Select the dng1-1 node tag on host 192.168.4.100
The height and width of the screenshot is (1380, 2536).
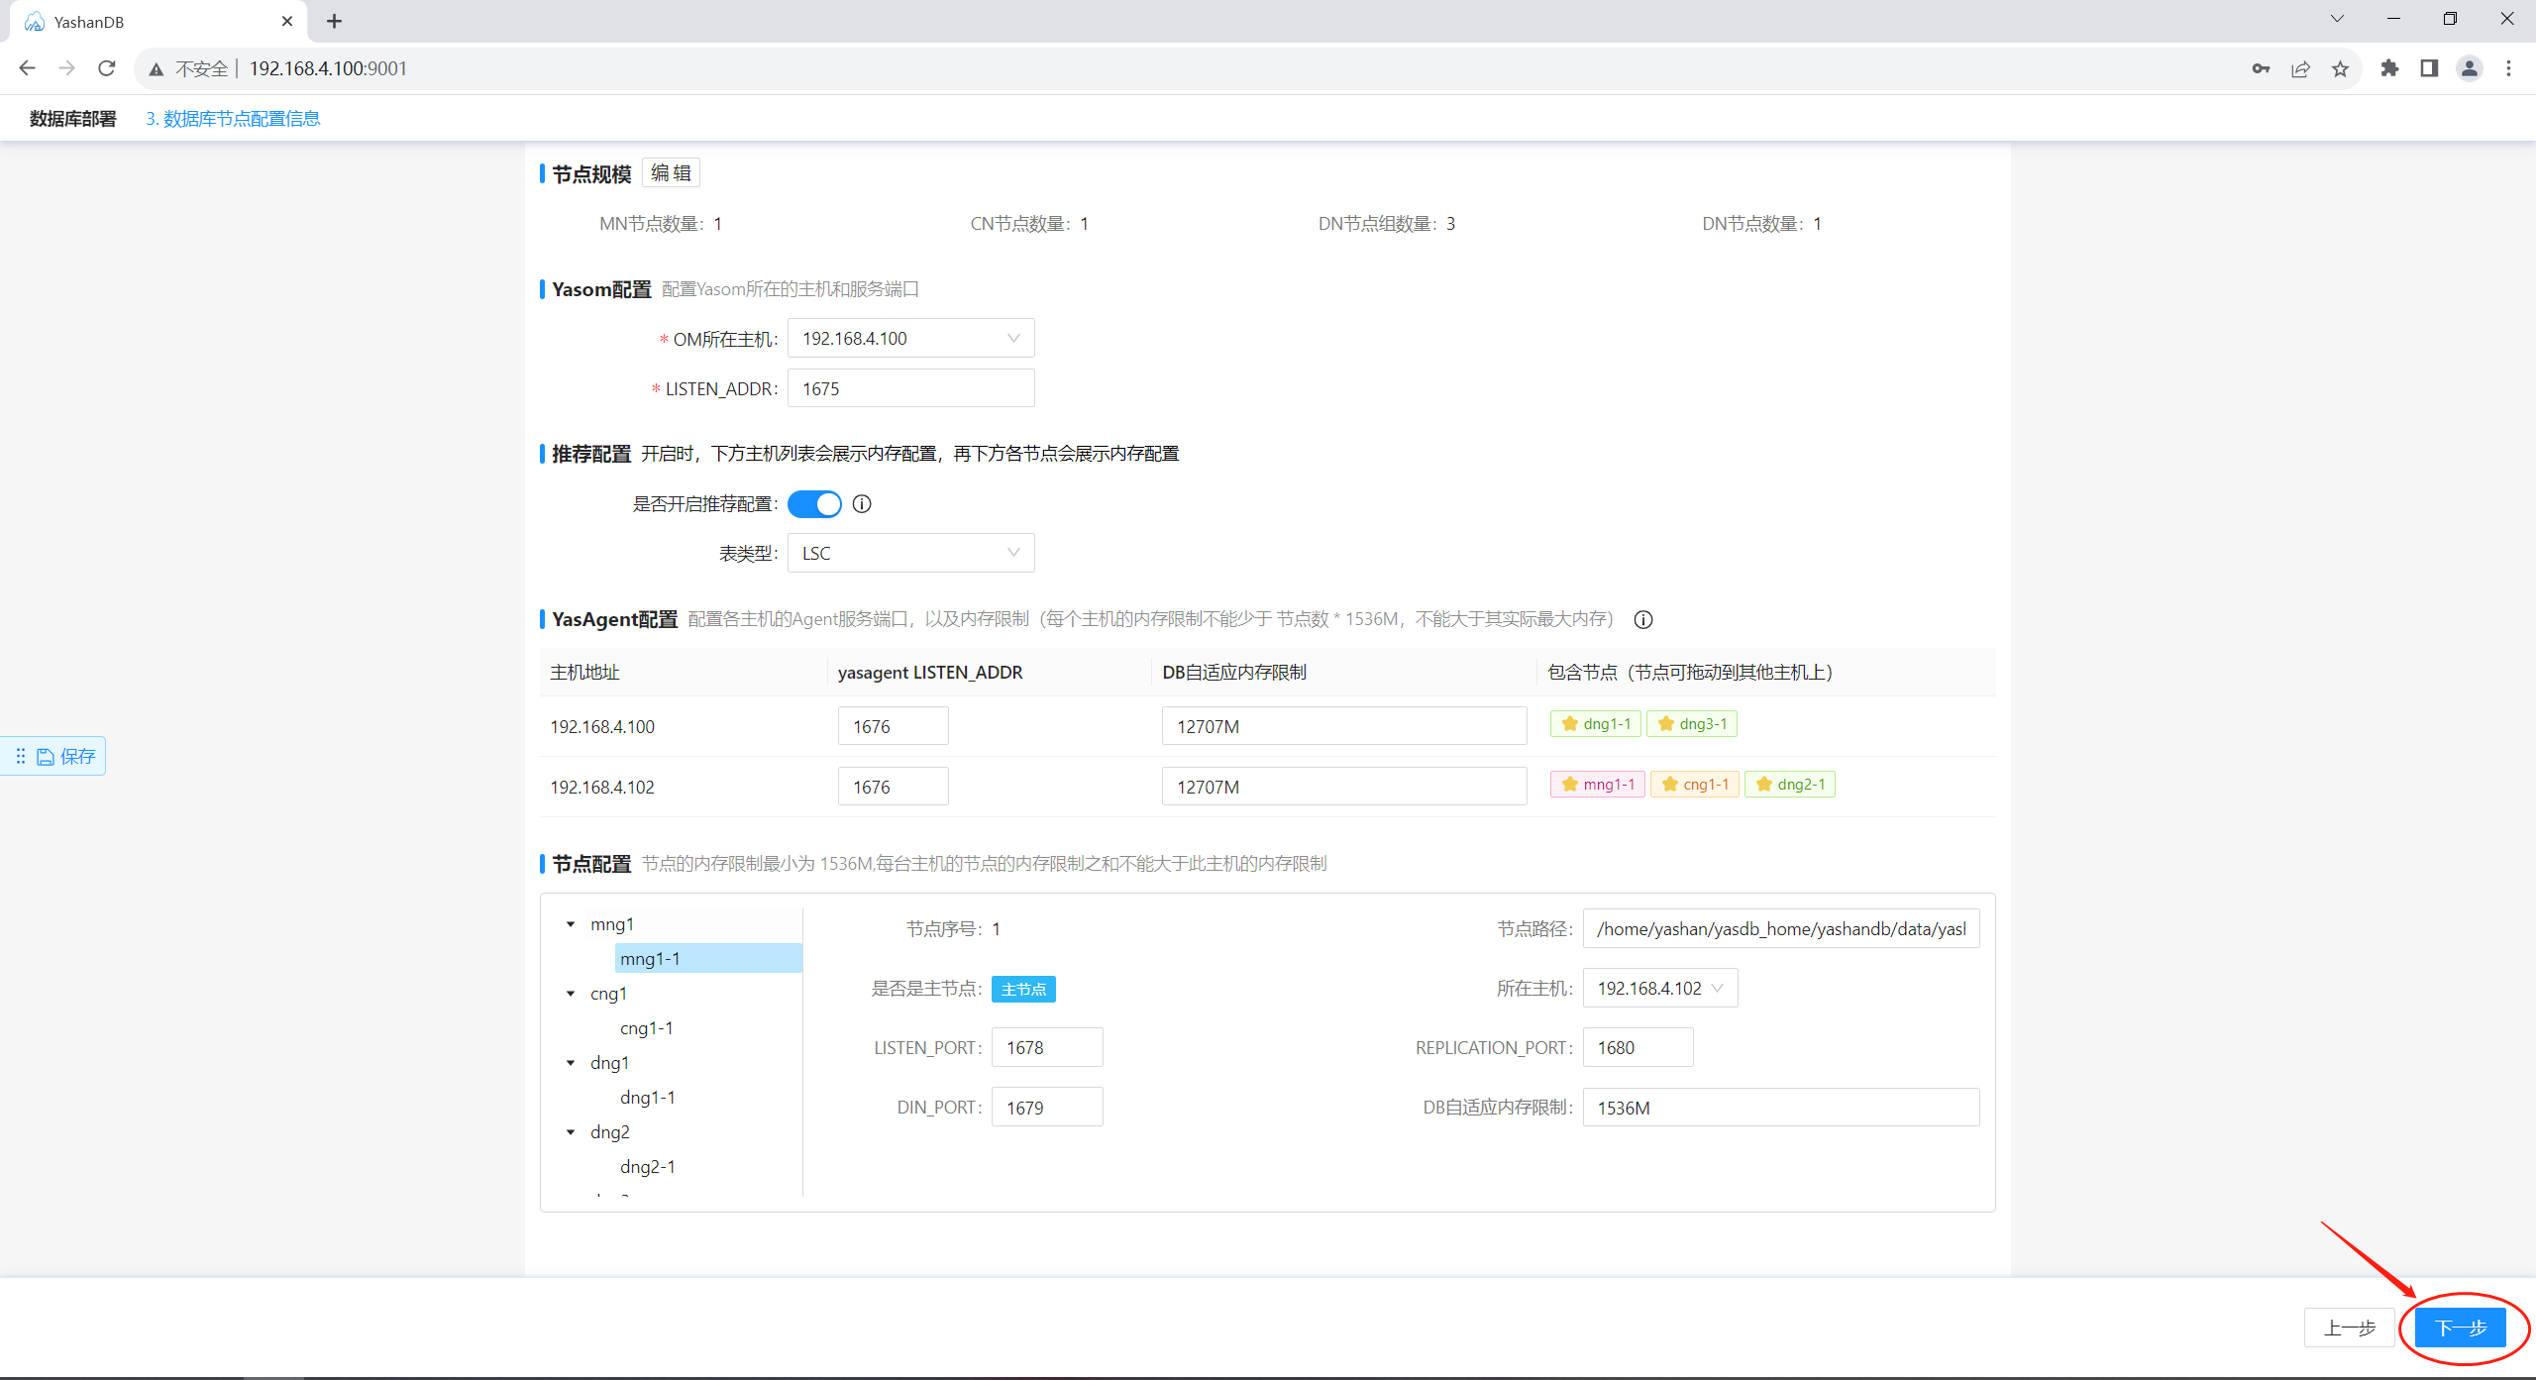pos(1596,724)
